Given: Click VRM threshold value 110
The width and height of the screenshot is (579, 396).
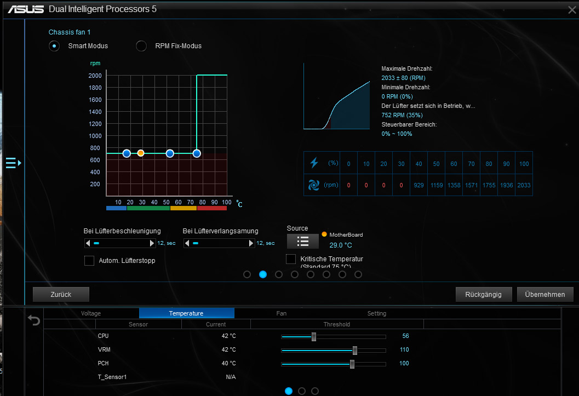Looking at the screenshot, I should (x=404, y=349).
